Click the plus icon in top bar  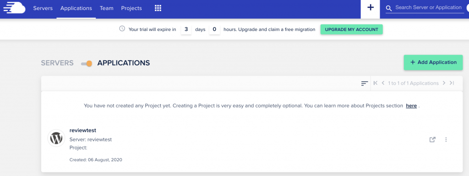[x=370, y=8]
